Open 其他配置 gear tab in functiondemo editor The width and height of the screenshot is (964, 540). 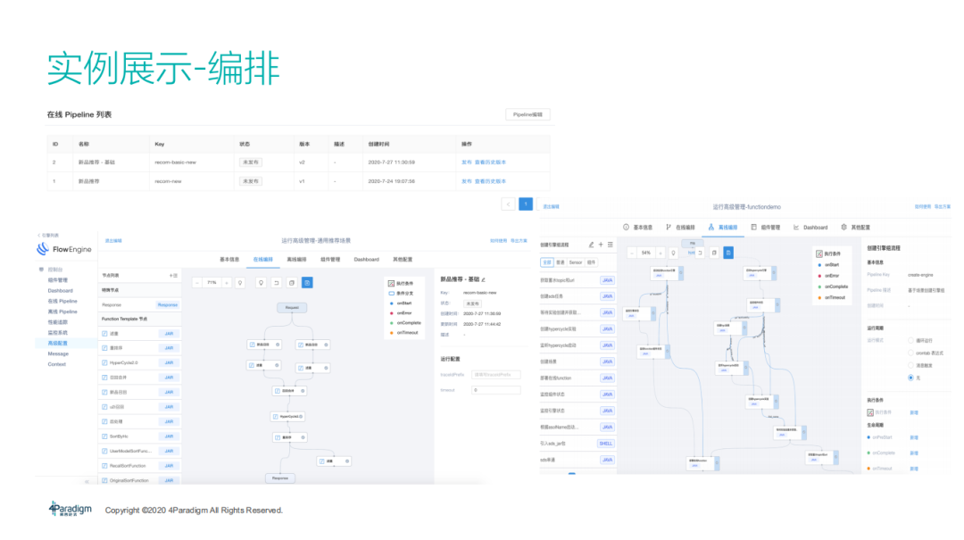pyautogui.click(x=855, y=228)
